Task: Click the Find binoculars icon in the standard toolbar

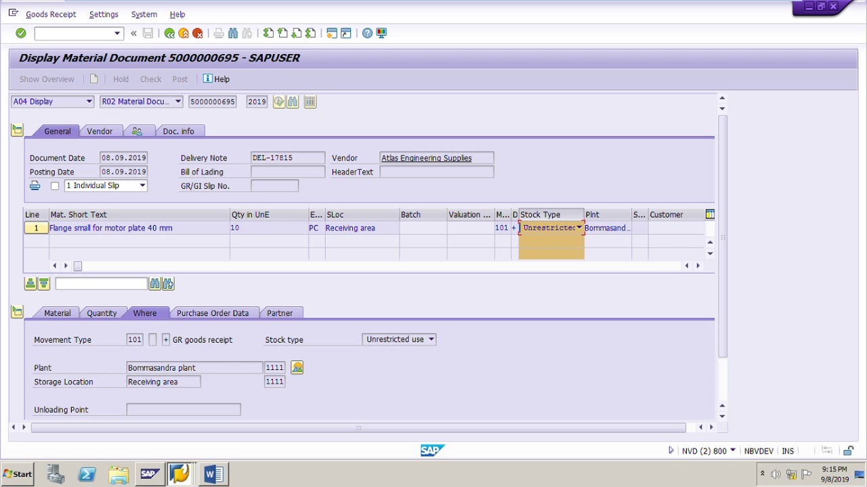Action: pyautogui.click(x=233, y=33)
